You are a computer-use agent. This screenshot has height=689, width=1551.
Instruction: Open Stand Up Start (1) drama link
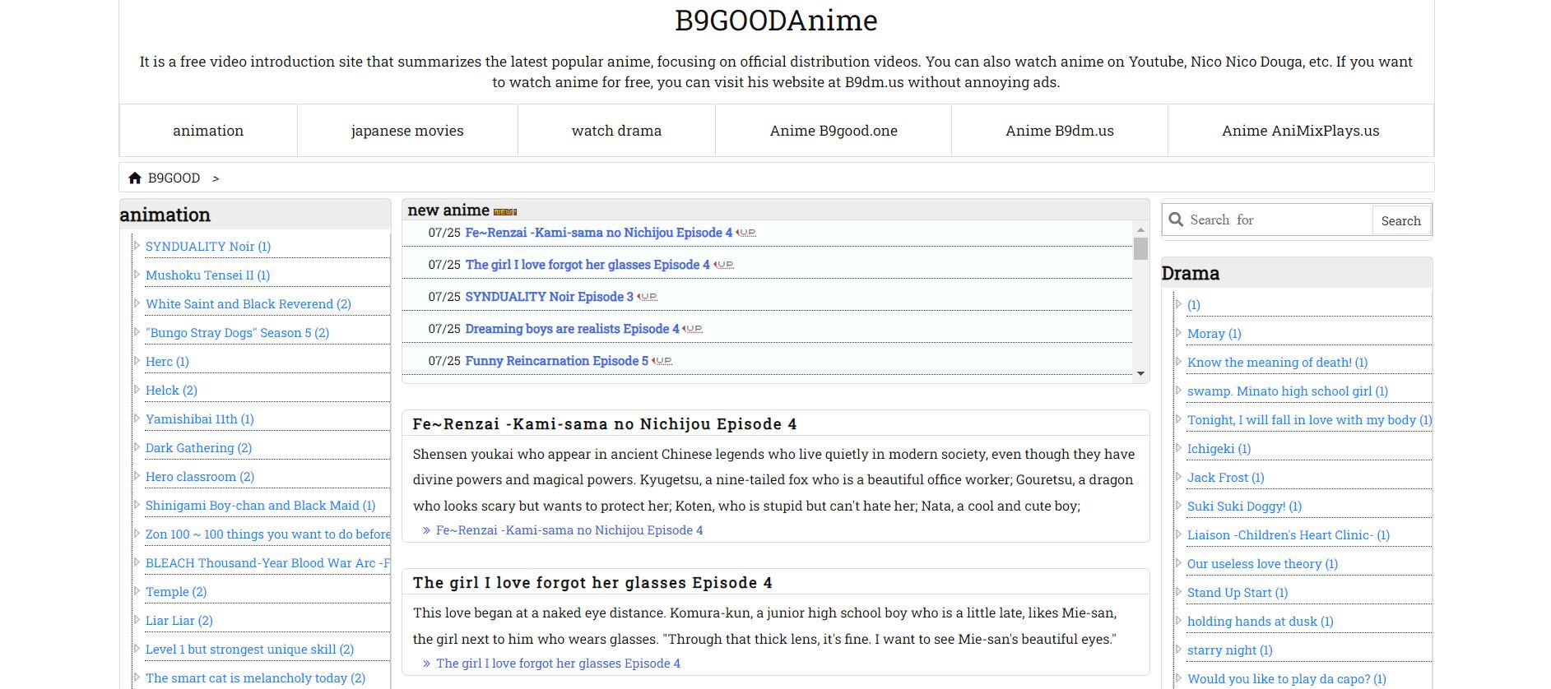click(x=1238, y=592)
